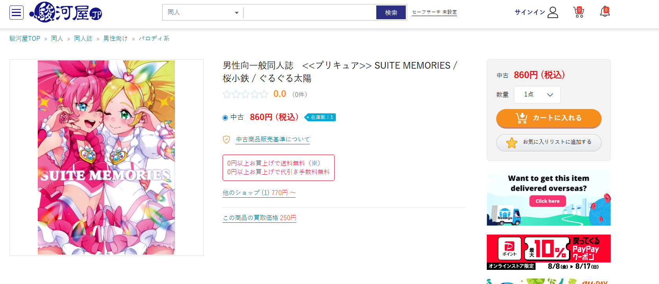Click the Suruga-ya JP logo
The width and height of the screenshot is (659, 284).
pyautogui.click(x=66, y=12)
